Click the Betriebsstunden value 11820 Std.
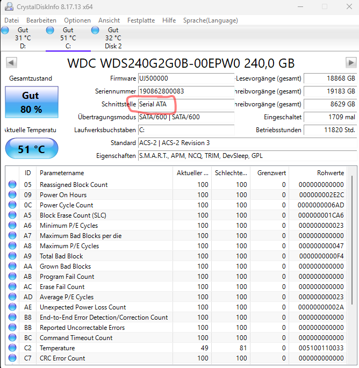The height and width of the screenshot is (368, 359). [x=331, y=130]
